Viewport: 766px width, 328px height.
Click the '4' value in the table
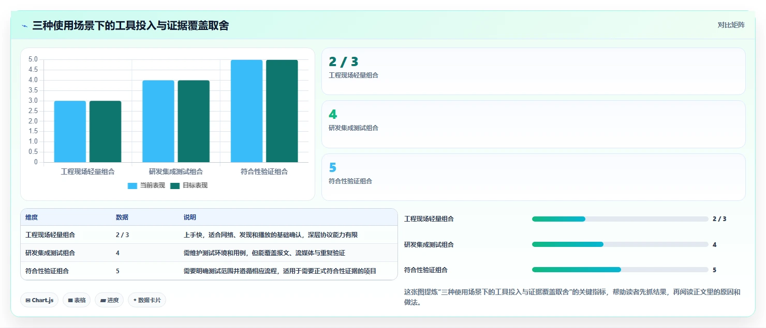click(118, 253)
